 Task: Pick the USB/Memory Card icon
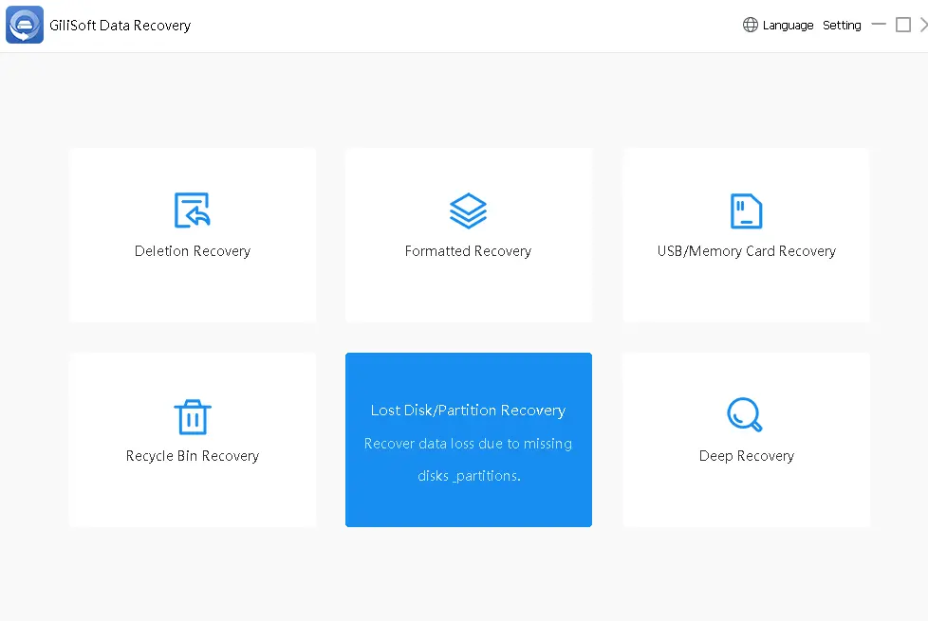[x=747, y=210]
